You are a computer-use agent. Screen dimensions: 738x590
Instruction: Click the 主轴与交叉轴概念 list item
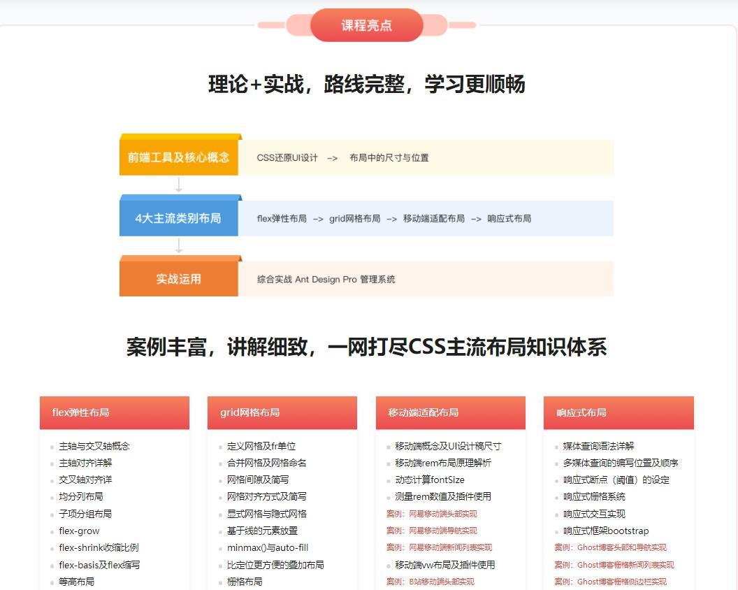click(x=94, y=446)
